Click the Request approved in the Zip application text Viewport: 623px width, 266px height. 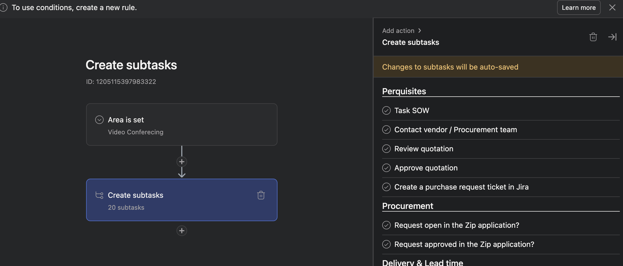click(464, 244)
